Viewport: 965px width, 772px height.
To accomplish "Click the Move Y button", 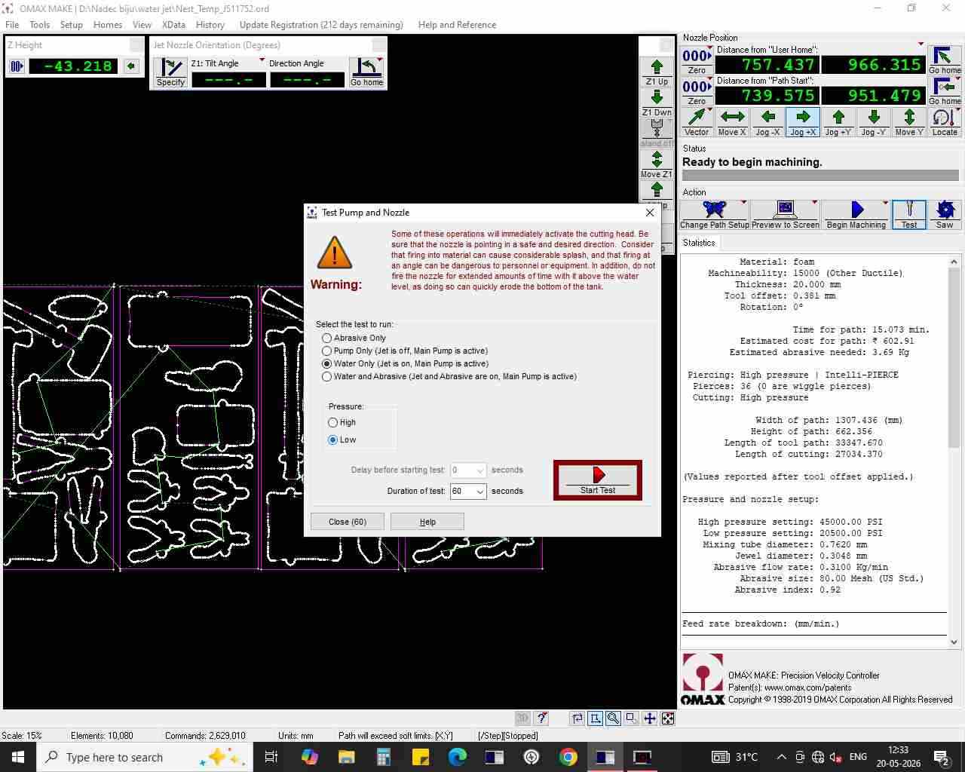I will pyautogui.click(x=909, y=122).
